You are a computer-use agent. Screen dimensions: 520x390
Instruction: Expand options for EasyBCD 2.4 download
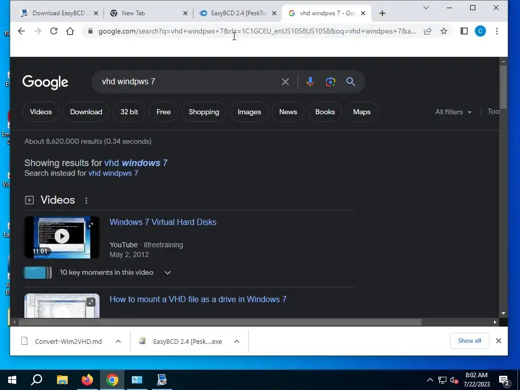(237, 341)
